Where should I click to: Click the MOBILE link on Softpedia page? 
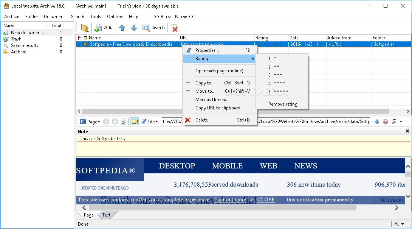pos(227,166)
